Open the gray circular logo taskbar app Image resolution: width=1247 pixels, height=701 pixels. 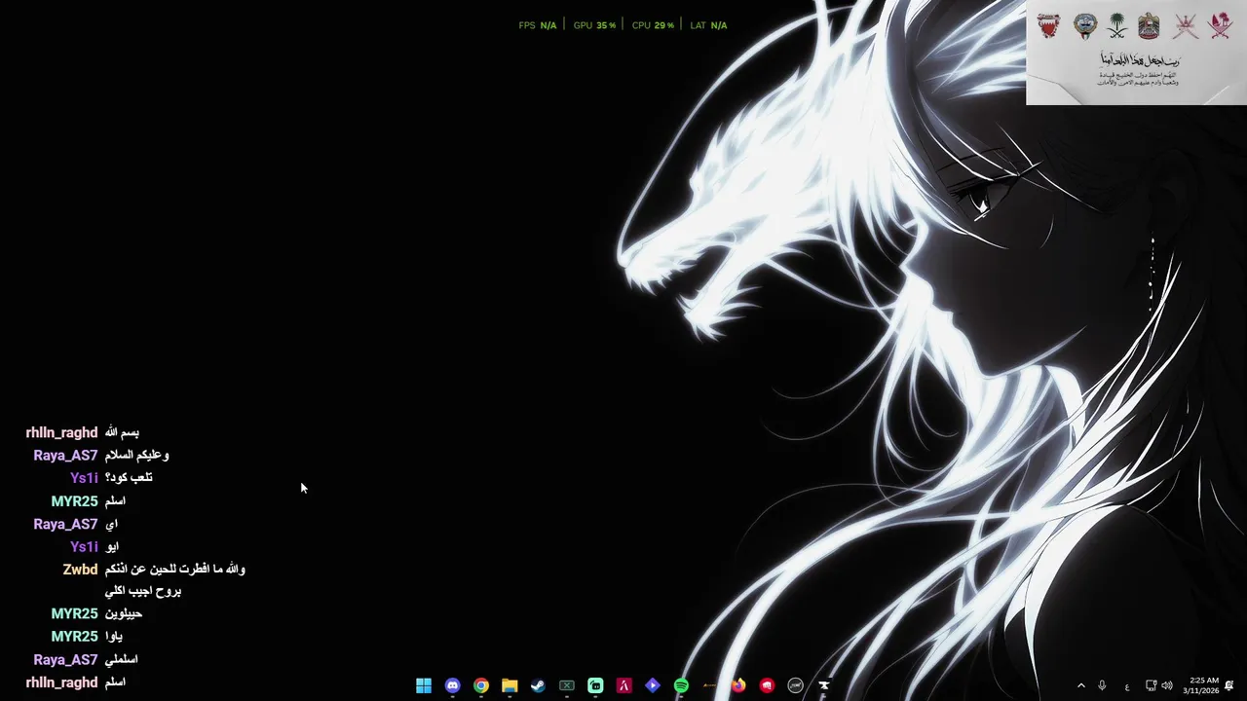[x=796, y=685]
